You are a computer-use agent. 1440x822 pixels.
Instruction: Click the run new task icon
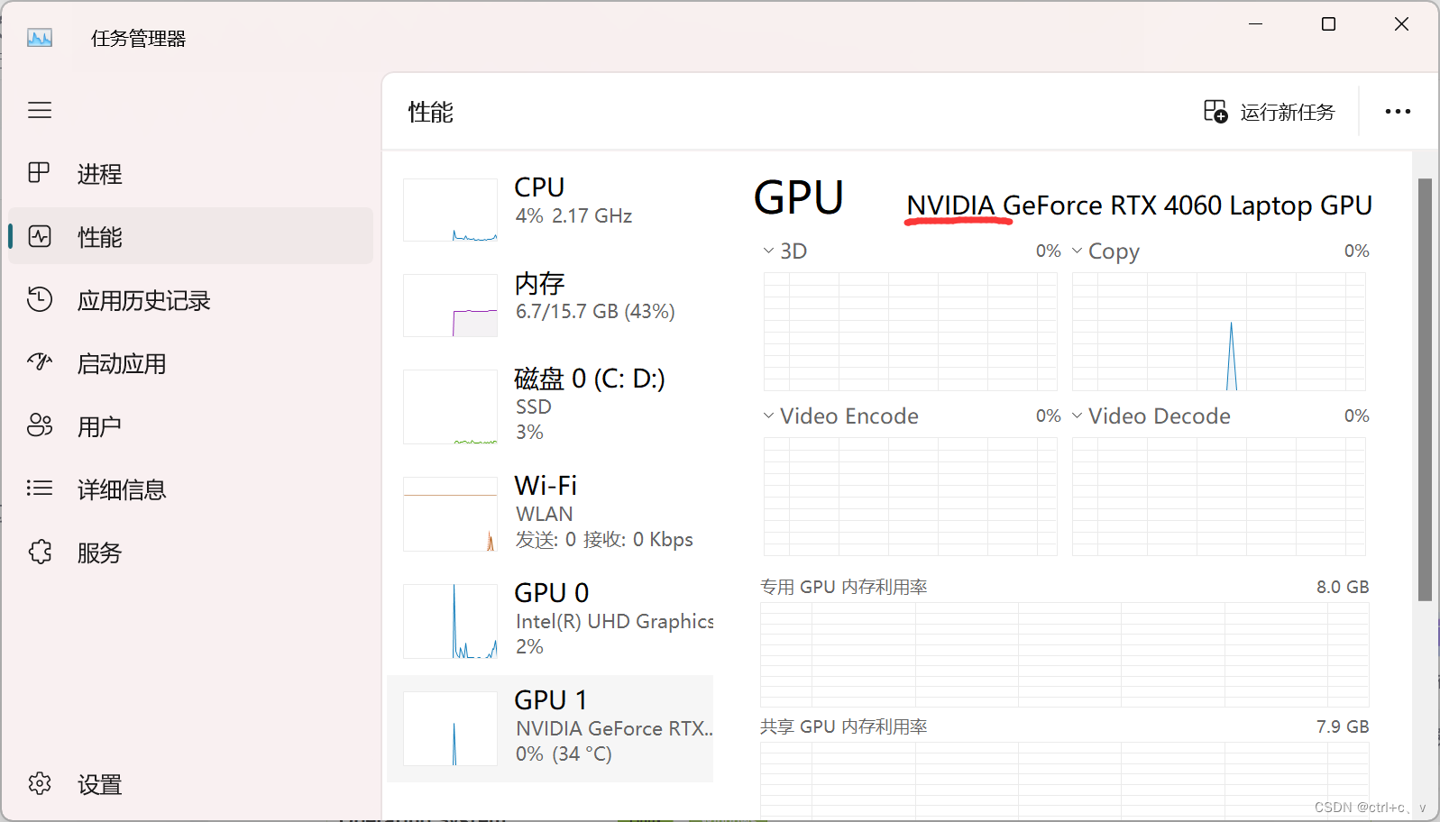click(1215, 112)
